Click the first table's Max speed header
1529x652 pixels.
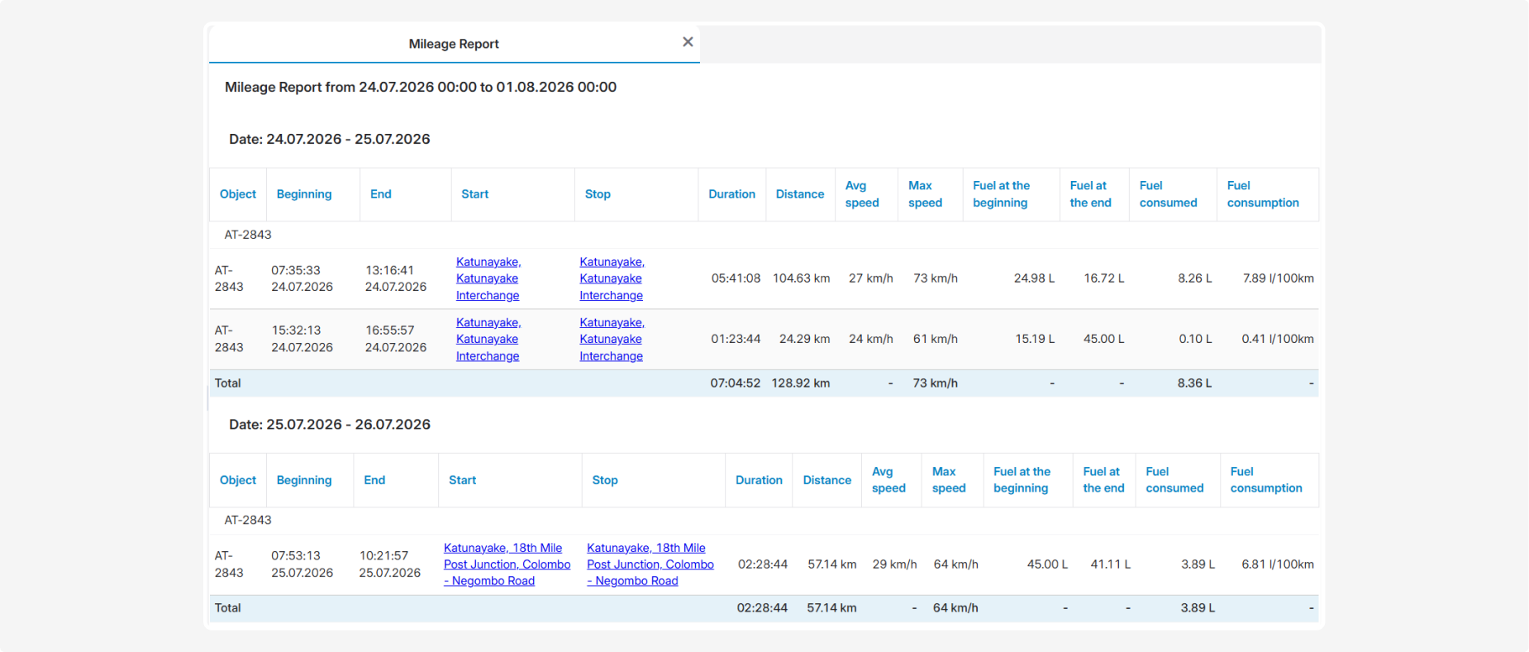[925, 194]
